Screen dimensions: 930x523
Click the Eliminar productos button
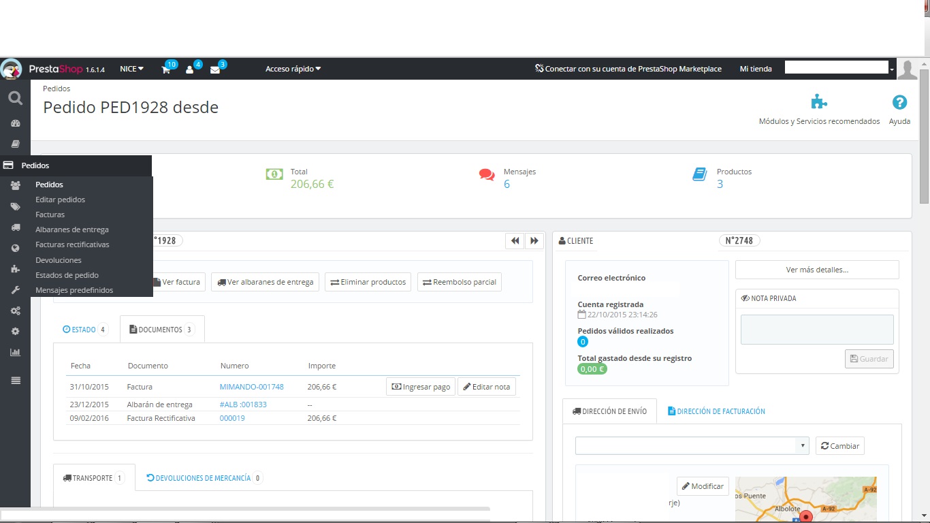click(368, 282)
